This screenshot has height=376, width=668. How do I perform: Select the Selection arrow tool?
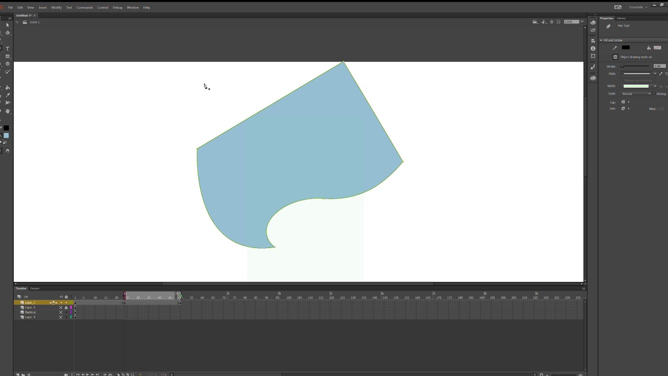coord(7,25)
